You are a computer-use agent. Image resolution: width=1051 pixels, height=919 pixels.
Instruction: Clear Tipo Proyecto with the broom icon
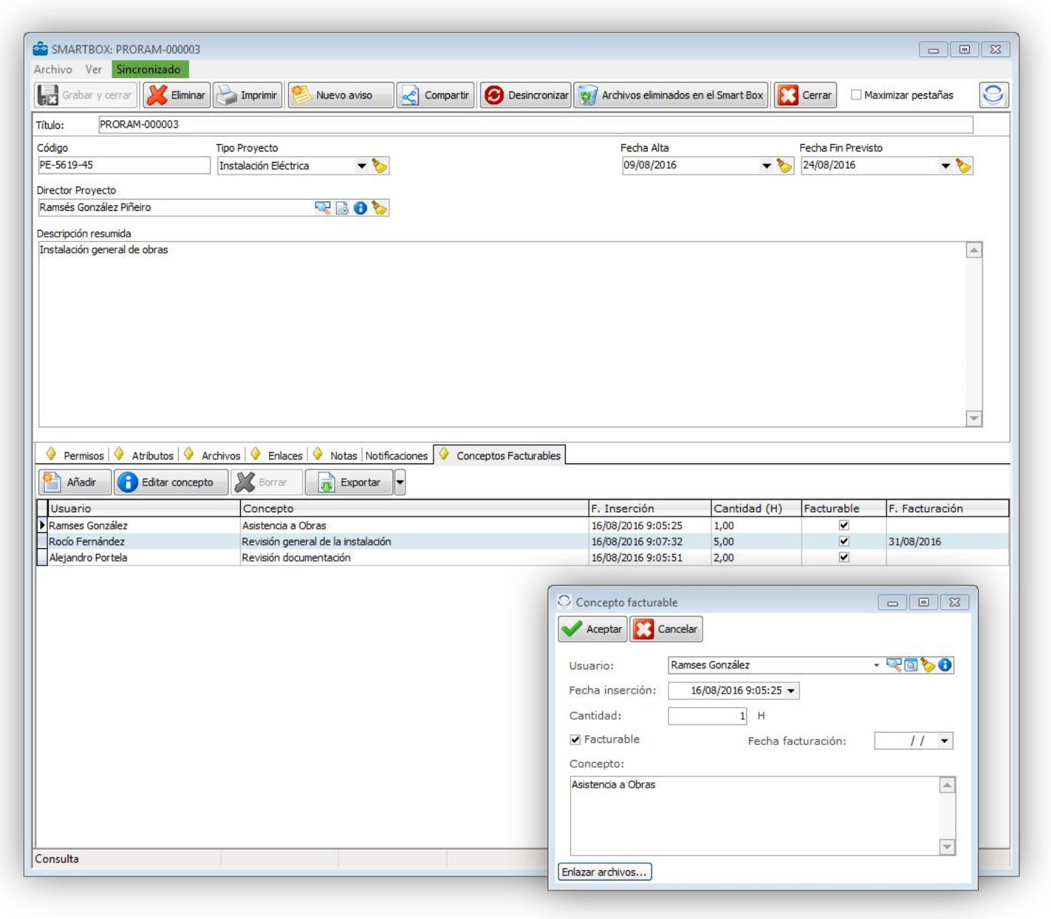pos(380,166)
